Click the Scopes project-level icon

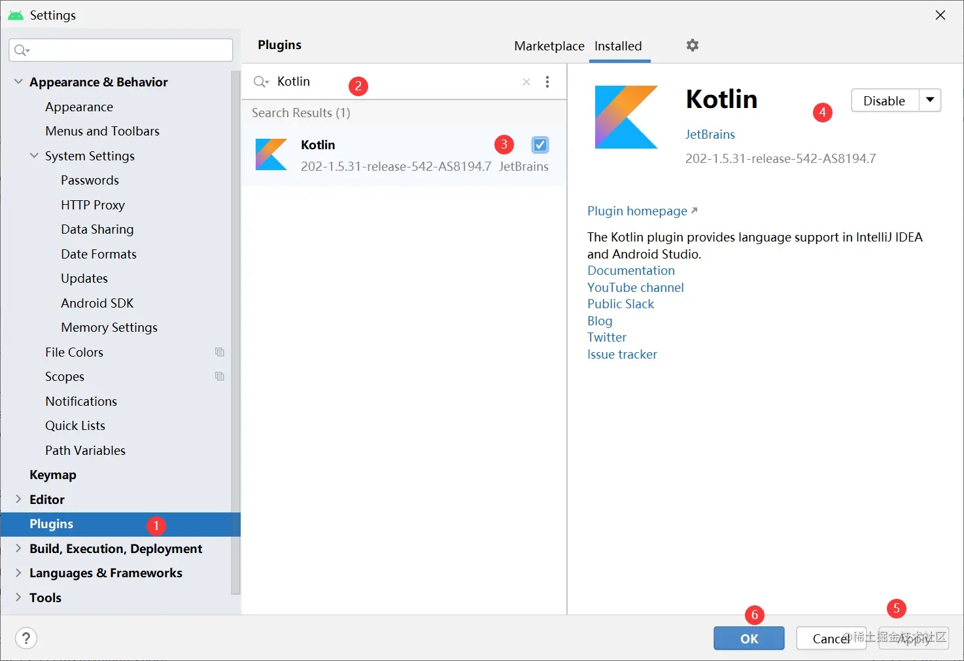(x=220, y=376)
